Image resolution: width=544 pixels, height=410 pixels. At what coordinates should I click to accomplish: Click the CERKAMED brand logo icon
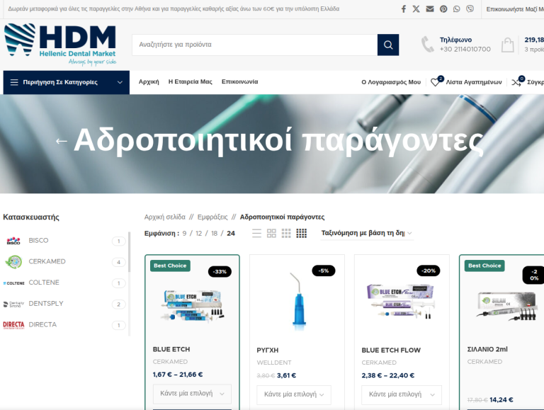[13, 261]
